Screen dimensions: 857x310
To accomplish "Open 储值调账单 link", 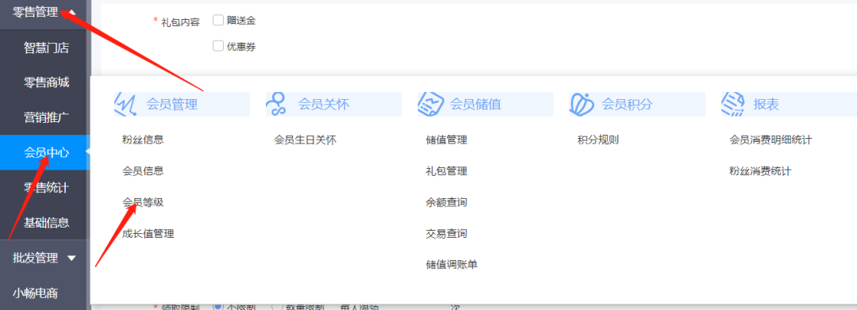I will click(452, 265).
